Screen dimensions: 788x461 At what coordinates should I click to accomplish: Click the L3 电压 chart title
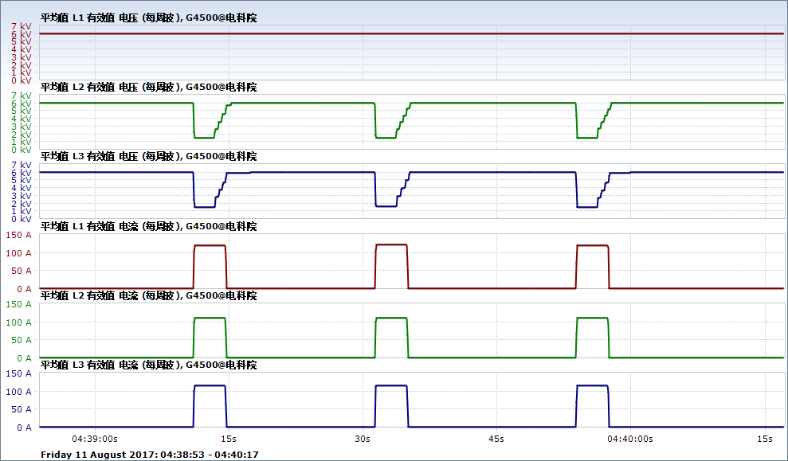(x=148, y=156)
